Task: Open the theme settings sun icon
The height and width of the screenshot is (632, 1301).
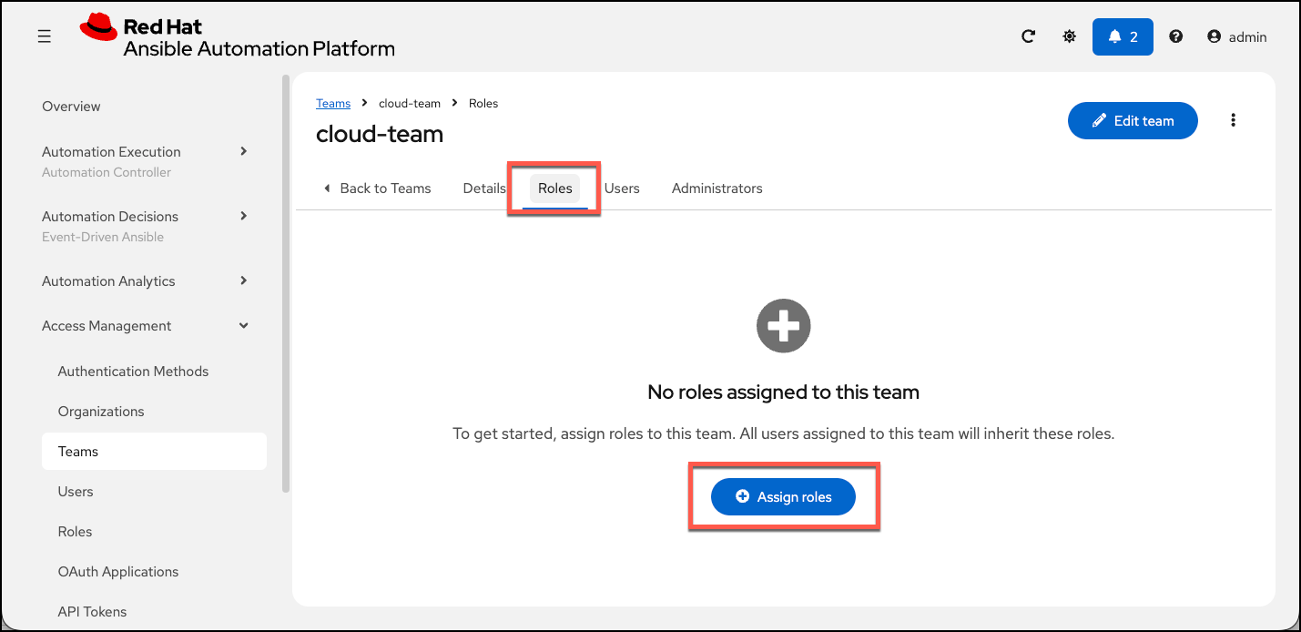Action: pyautogui.click(x=1070, y=36)
